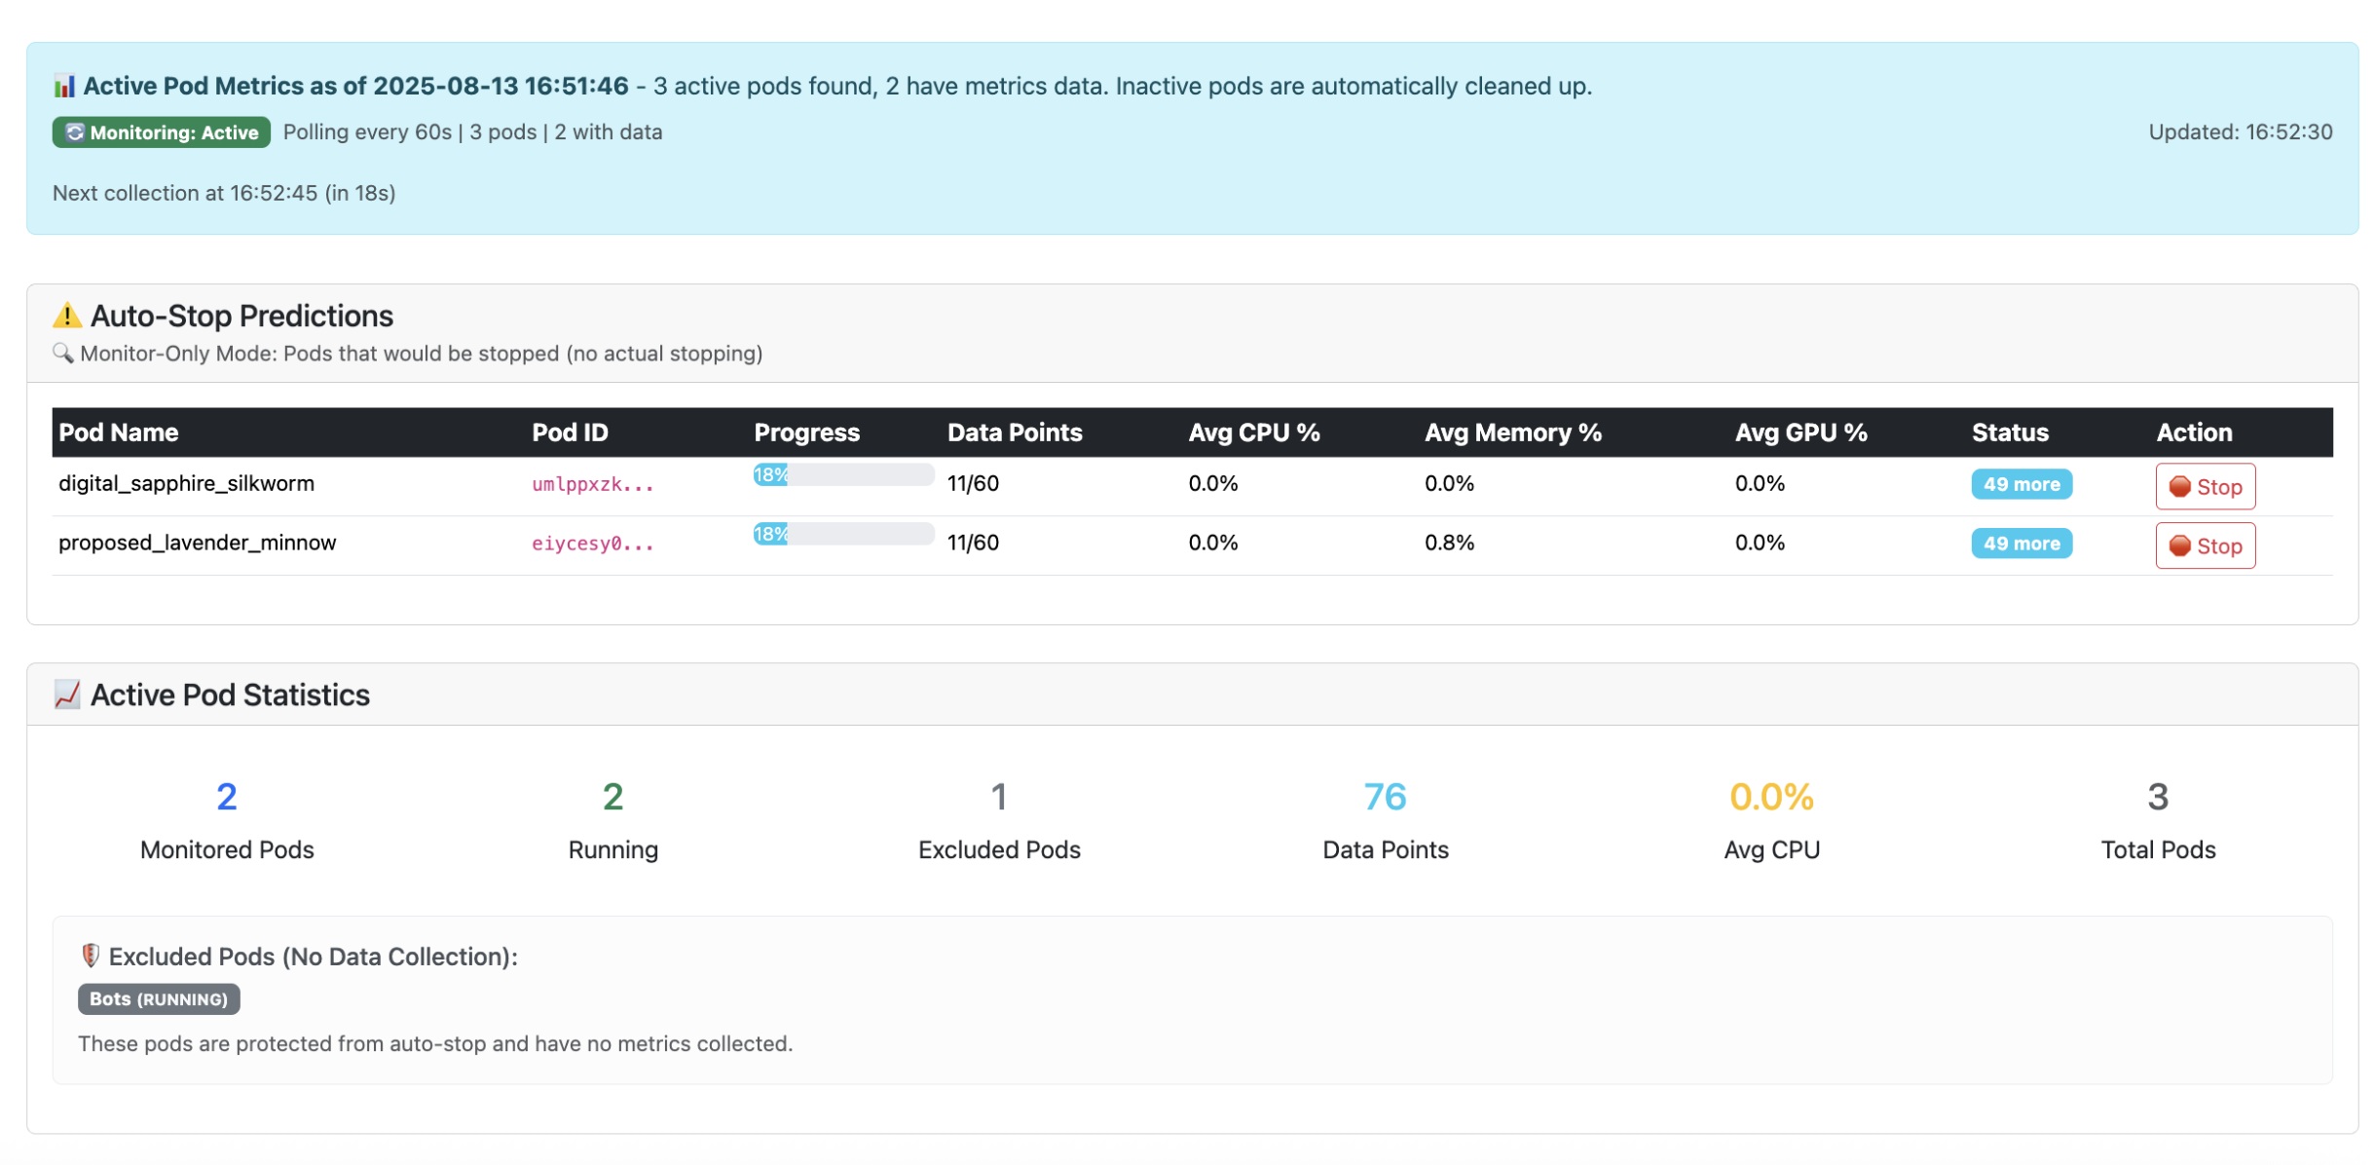Click the Pod Name column header
This screenshot has width=2374, height=1165.
pyautogui.click(x=119, y=432)
